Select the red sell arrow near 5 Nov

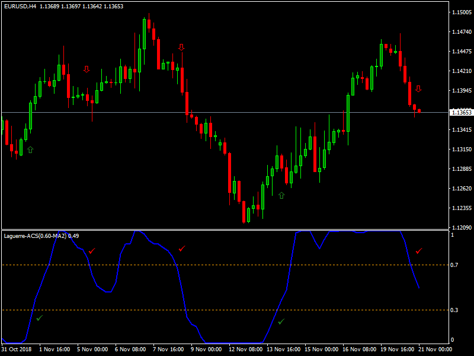point(87,69)
